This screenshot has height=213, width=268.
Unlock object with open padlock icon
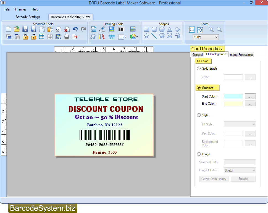point(33,37)
